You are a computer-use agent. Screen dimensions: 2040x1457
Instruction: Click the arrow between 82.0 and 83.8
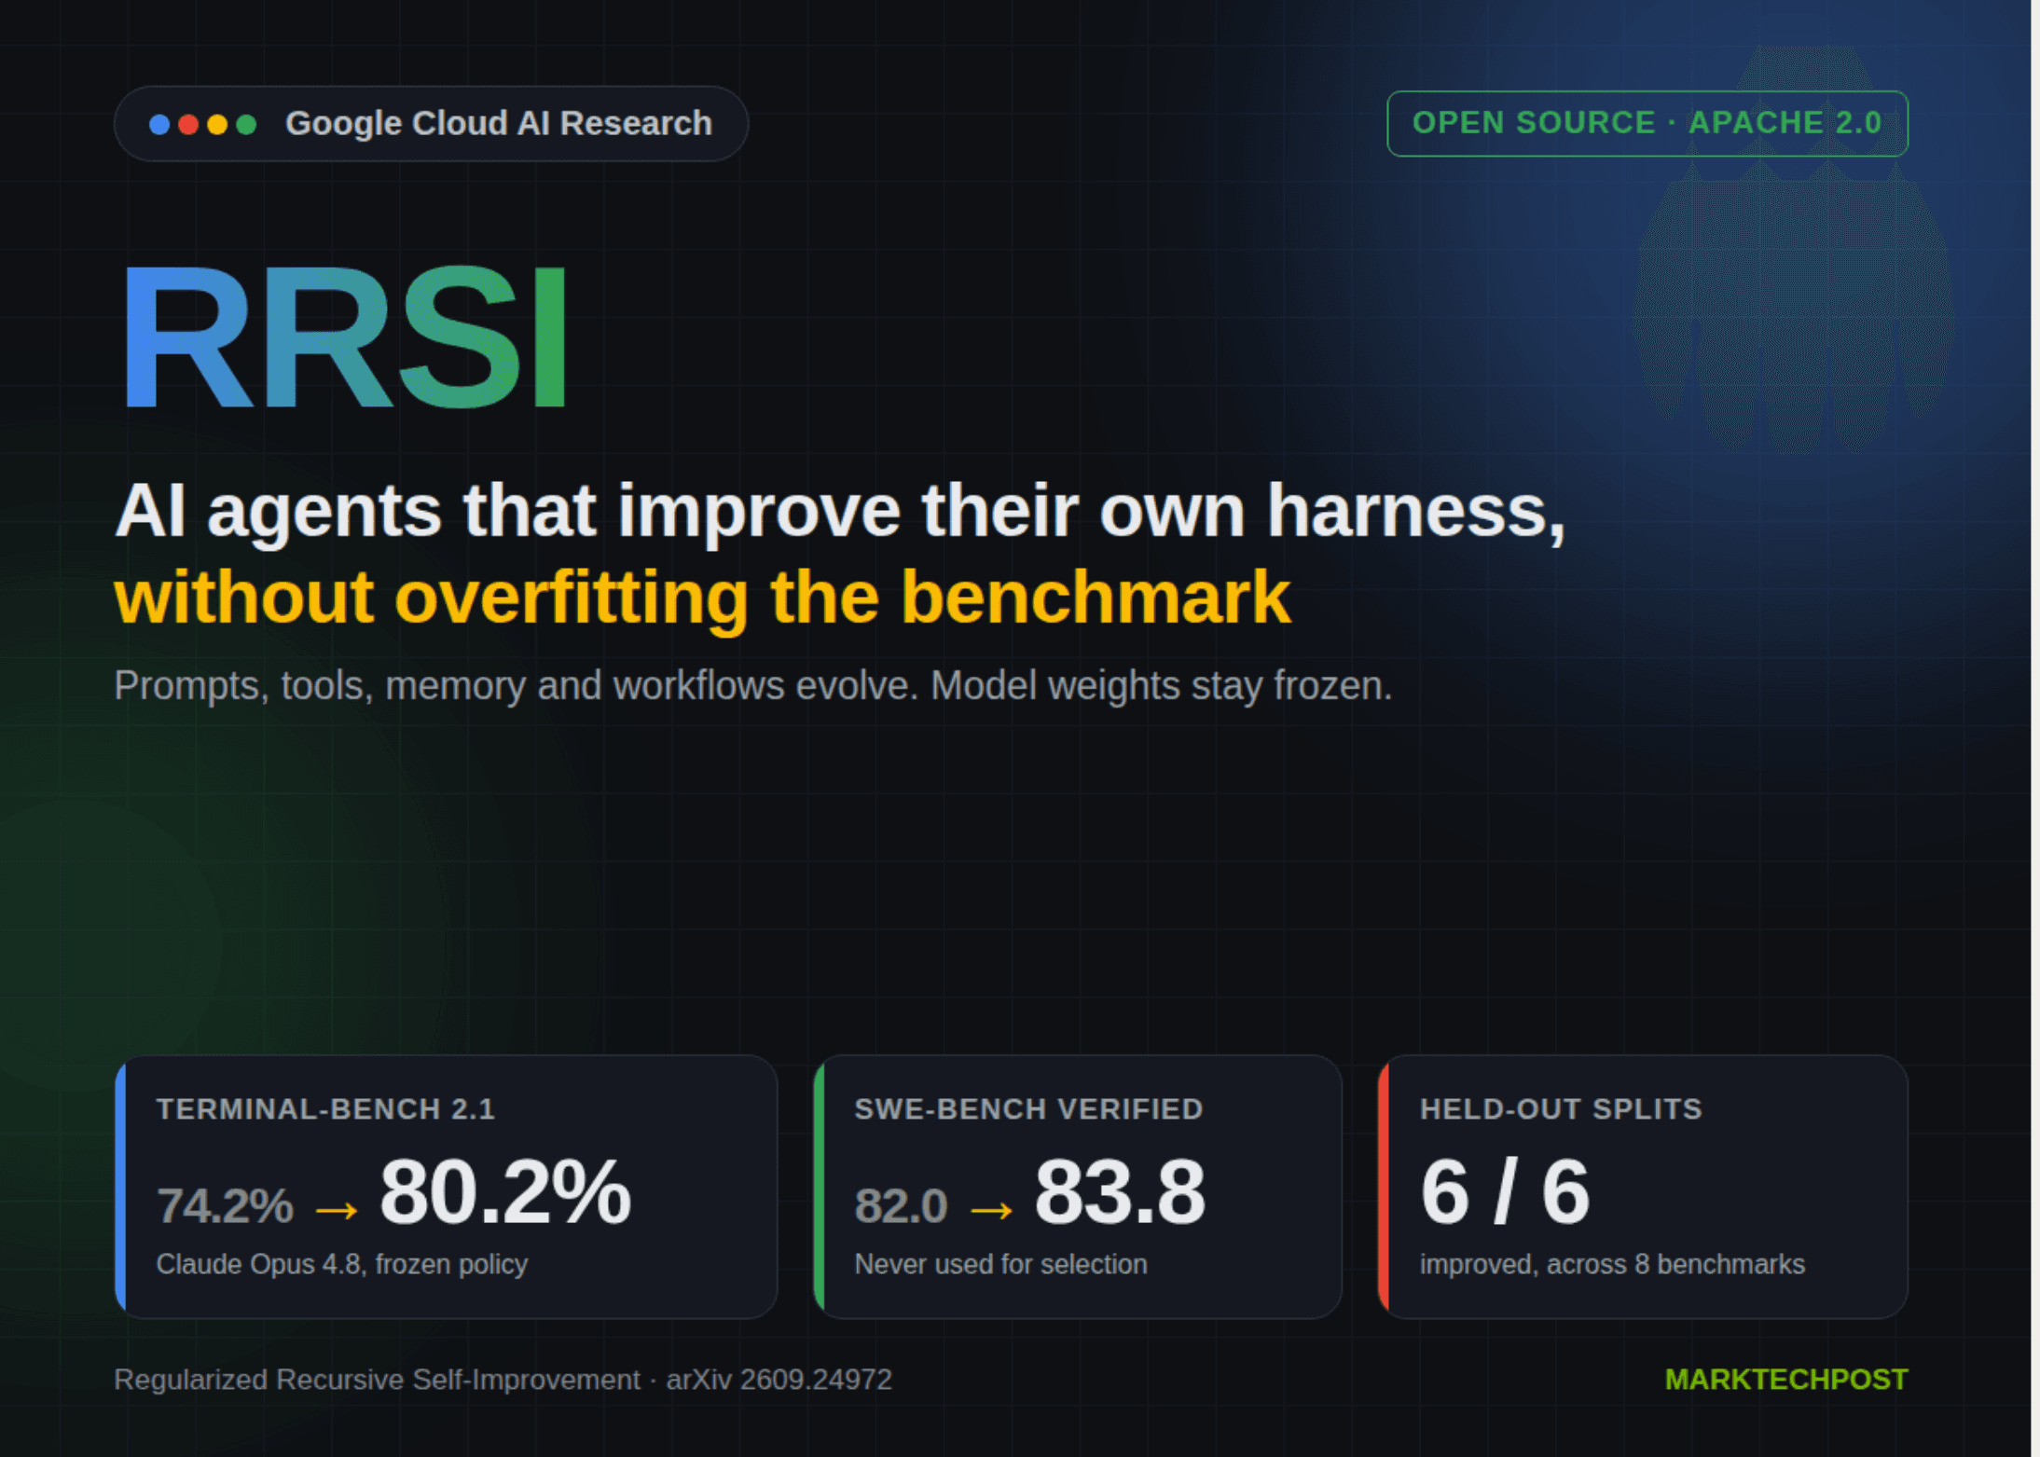[x=991, y=1210]
